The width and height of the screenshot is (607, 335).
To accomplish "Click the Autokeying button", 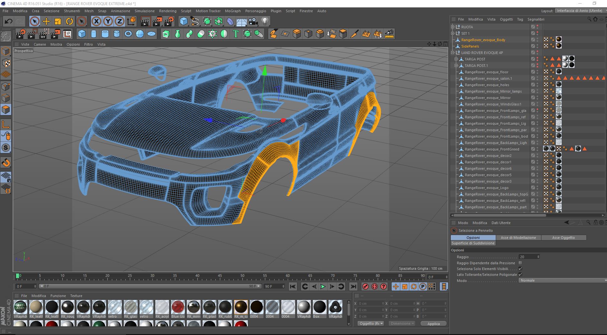I will [375, 286].
